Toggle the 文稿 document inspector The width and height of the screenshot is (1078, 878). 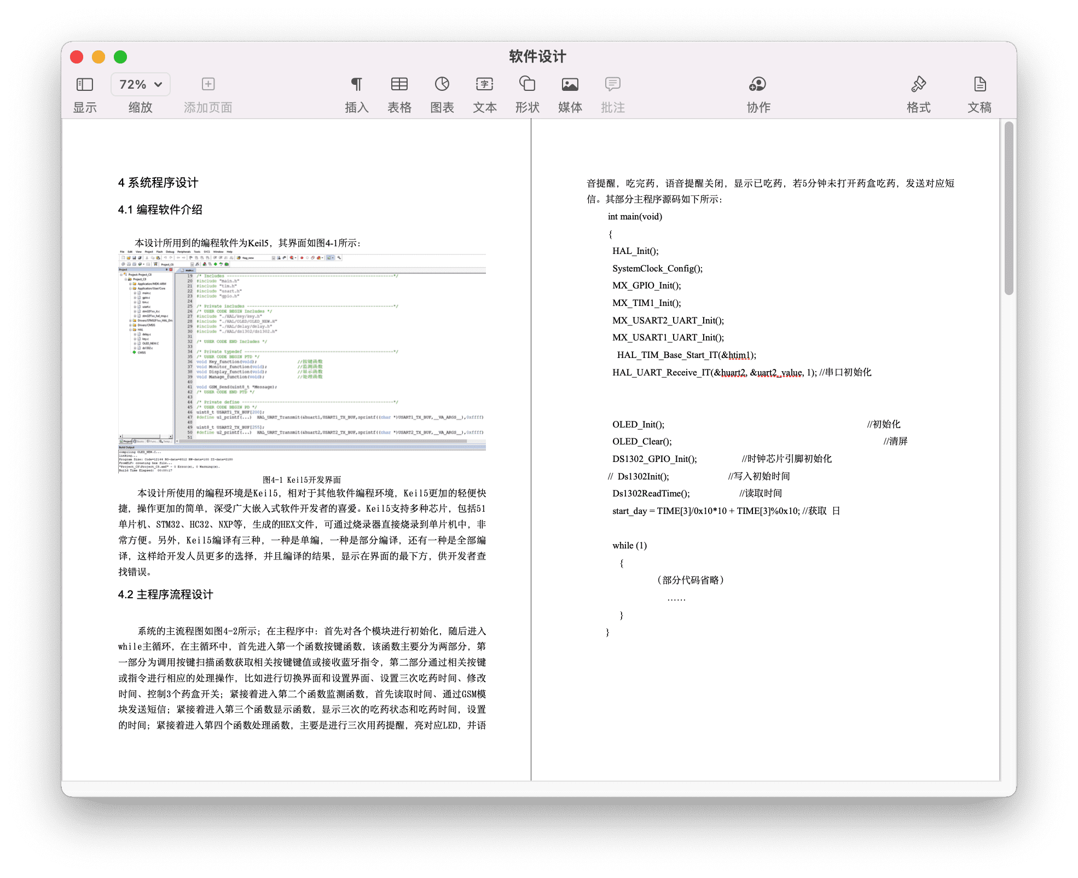[980, 84]
